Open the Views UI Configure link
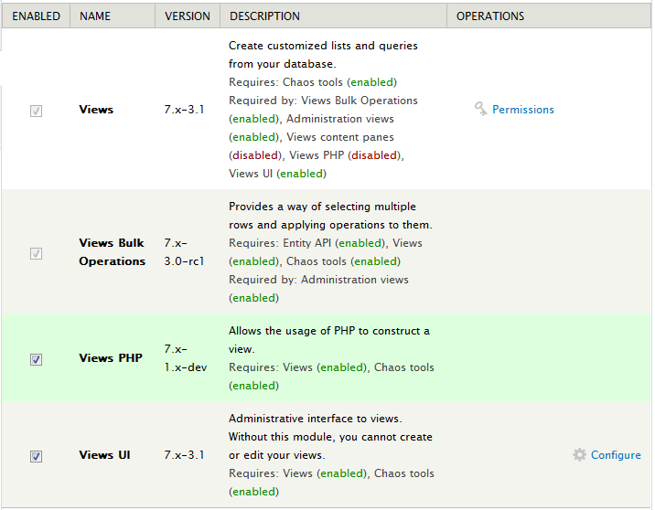655x510 pixels. click(x=616, y=455)
